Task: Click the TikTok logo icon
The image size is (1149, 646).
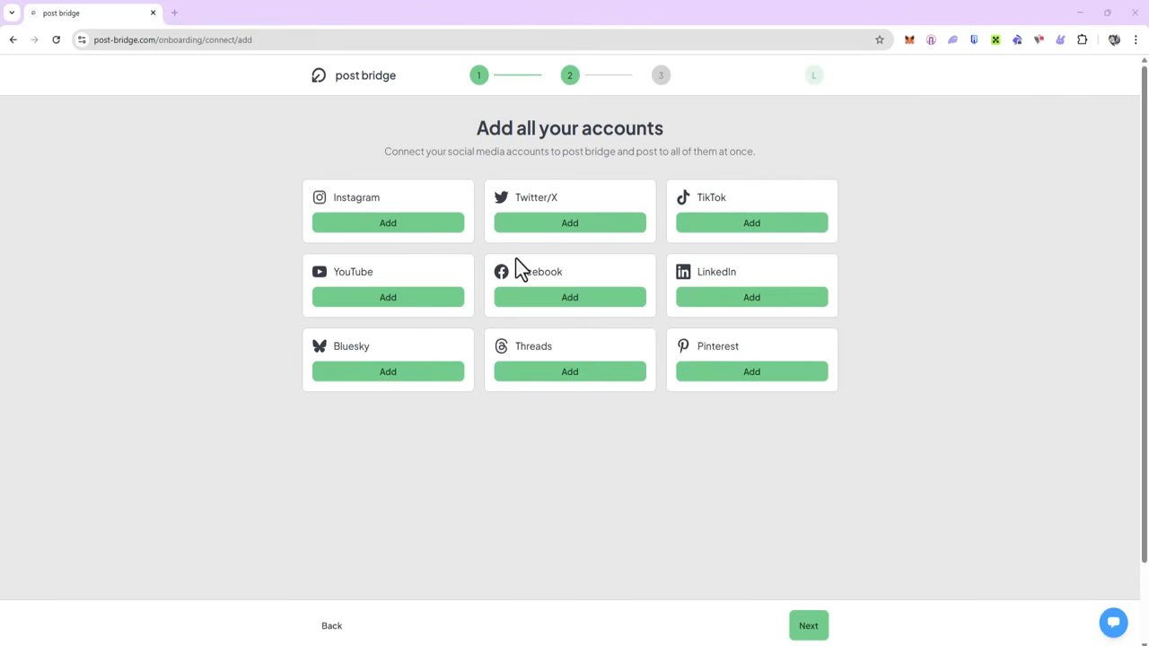Action: point(683,197)
